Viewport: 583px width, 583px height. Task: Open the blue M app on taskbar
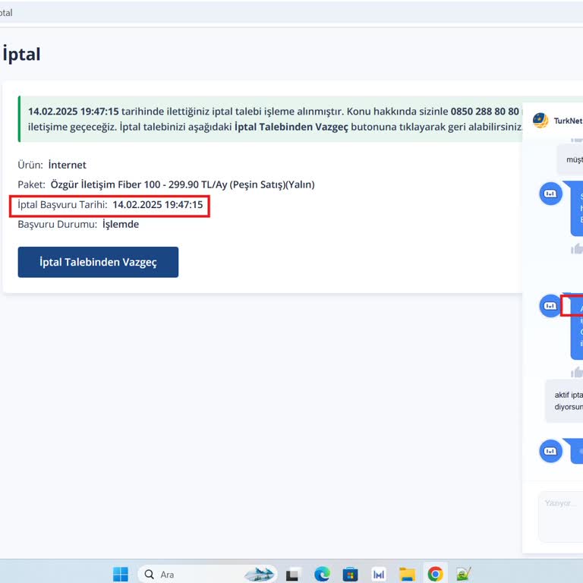coord(379,575)
